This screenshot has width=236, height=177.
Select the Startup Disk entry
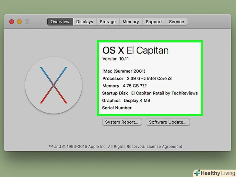click(x=150, y=93)
